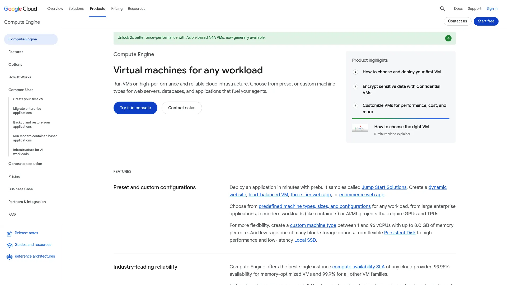Go to Pricing in top navigation
Screen dimensions: 507x285
117,9
